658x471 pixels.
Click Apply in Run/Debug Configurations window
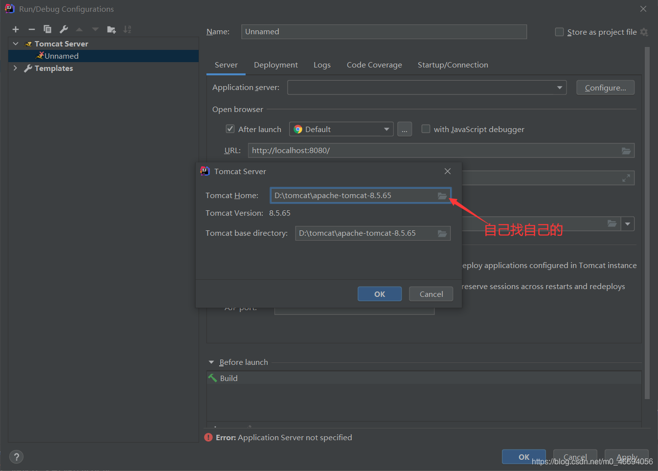[x=627, y=457]
